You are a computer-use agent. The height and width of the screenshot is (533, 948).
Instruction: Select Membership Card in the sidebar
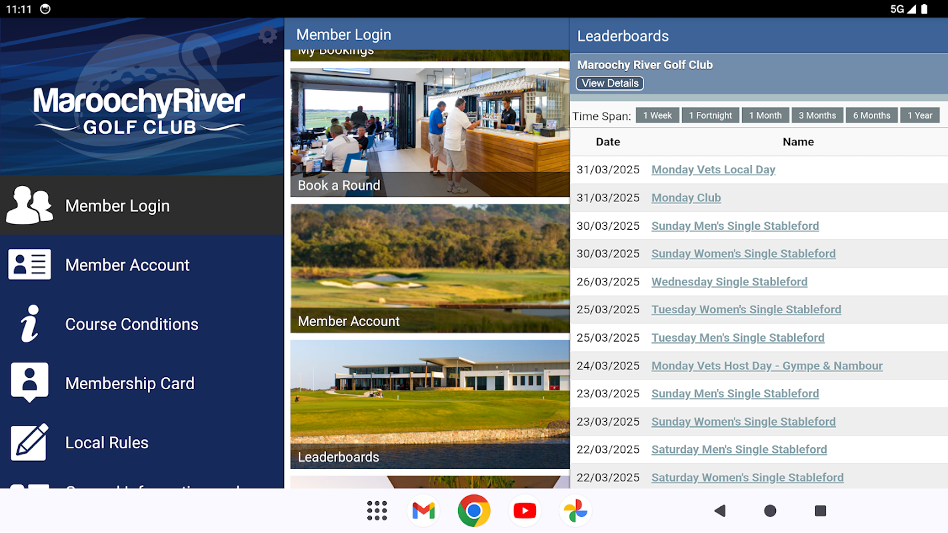click(x=142, y=383)
